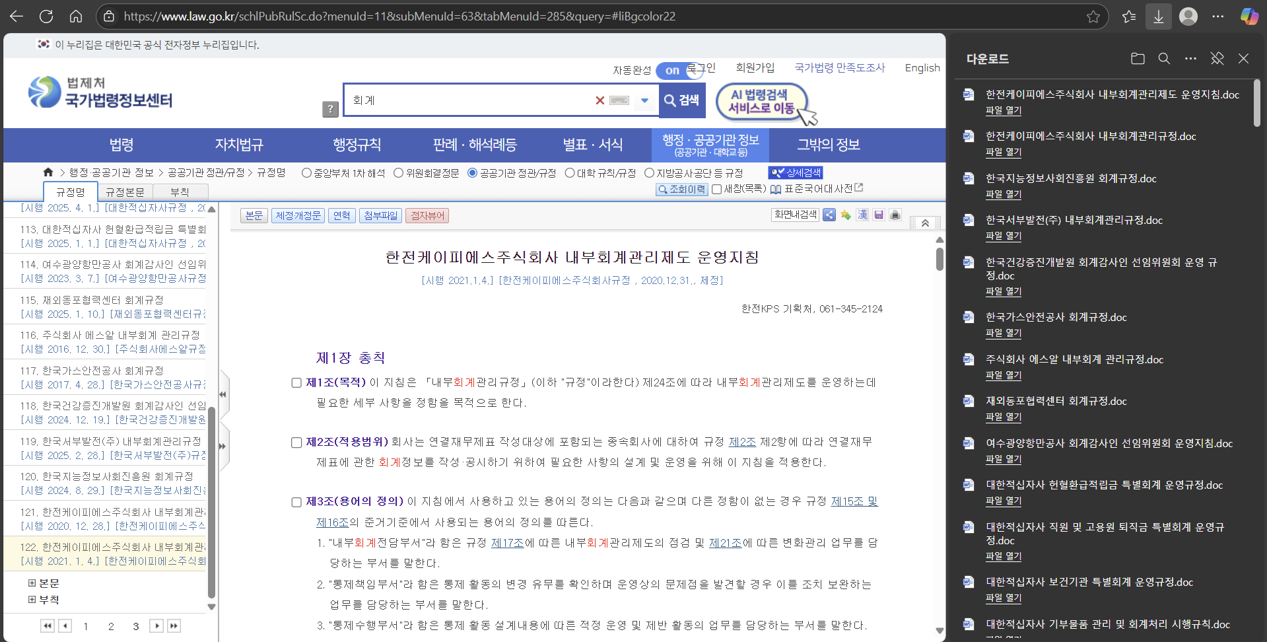
Task: Open the search box dropdown arrow
Action: [644, 100]
